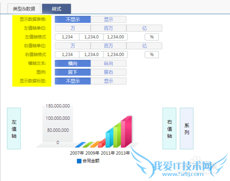230x181 pixels.
Task: Choose 1,234 format for 左值轴格式
Action: coord(67,37)
